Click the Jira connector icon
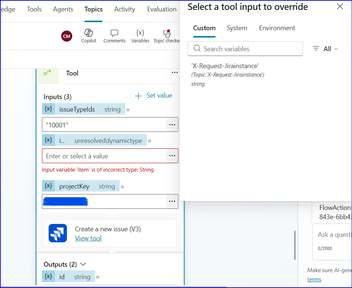Image resolution: width=352 pixels, height=288 pixels. click(x=58, y=233)
